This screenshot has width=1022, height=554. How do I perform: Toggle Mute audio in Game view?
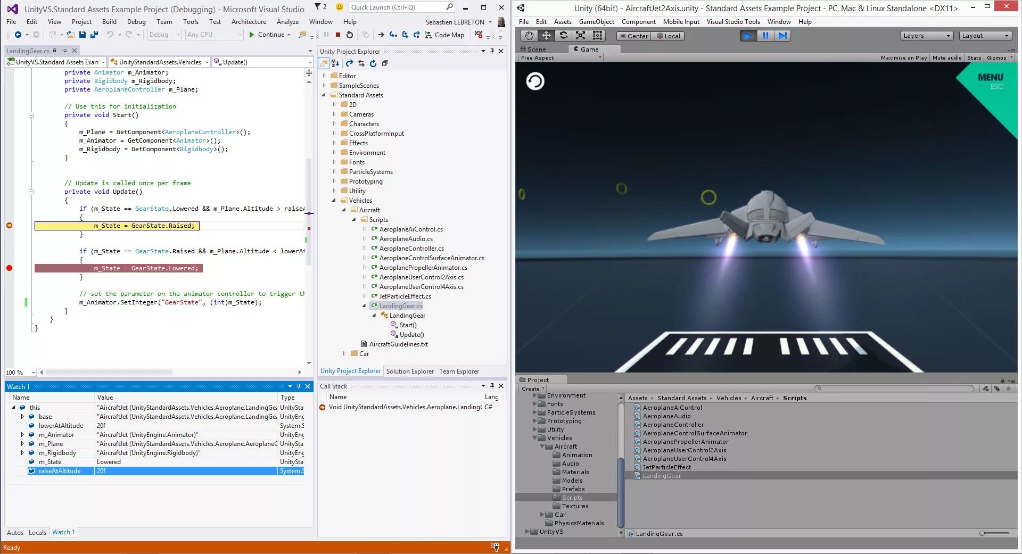pos(947,57)
